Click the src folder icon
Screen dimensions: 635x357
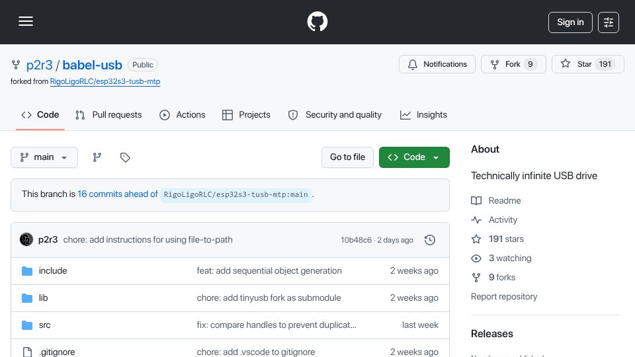coord(27,325)
